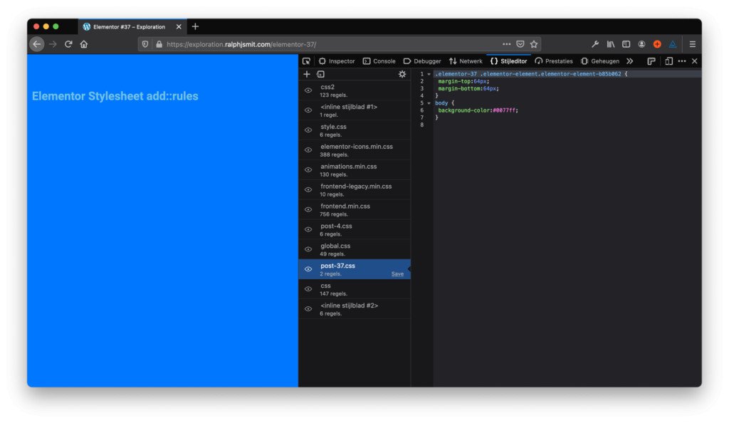Click the tracking protection shield

click(x=145, y=43)
